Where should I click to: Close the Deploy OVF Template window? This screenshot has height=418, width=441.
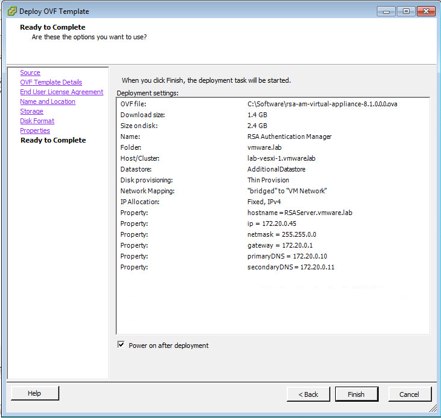426,11
